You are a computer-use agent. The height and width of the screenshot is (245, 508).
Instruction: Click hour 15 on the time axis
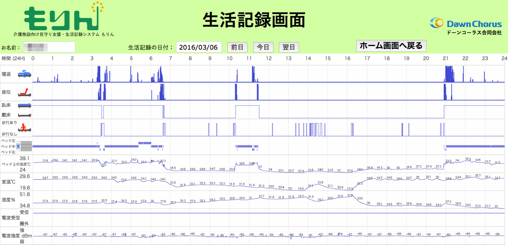click(x=328, y=58)
